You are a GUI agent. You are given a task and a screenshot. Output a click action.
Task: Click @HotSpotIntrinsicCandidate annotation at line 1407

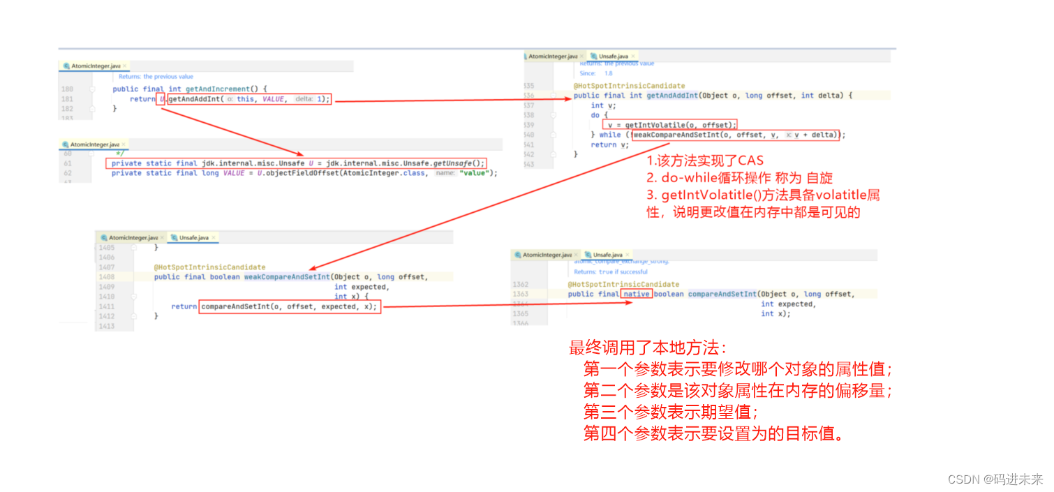click(x=209, y=267)
